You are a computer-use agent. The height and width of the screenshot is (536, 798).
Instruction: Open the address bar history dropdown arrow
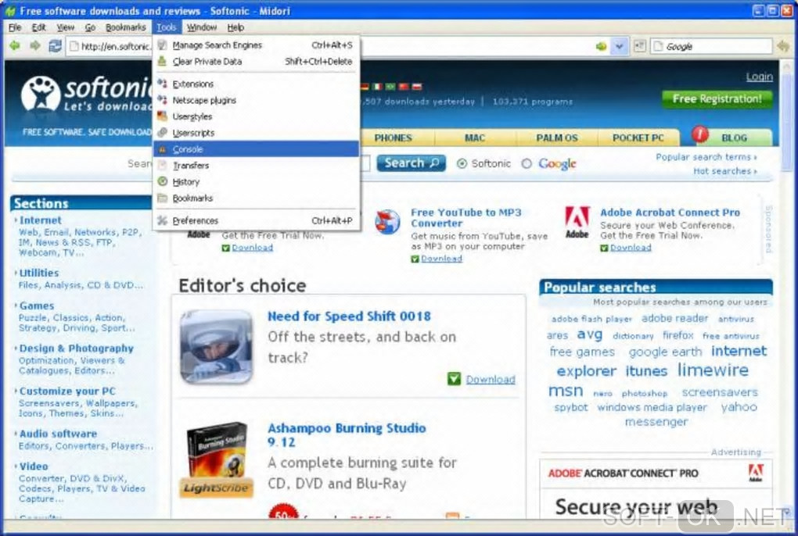pyautogui.click(x=619, y=47)
